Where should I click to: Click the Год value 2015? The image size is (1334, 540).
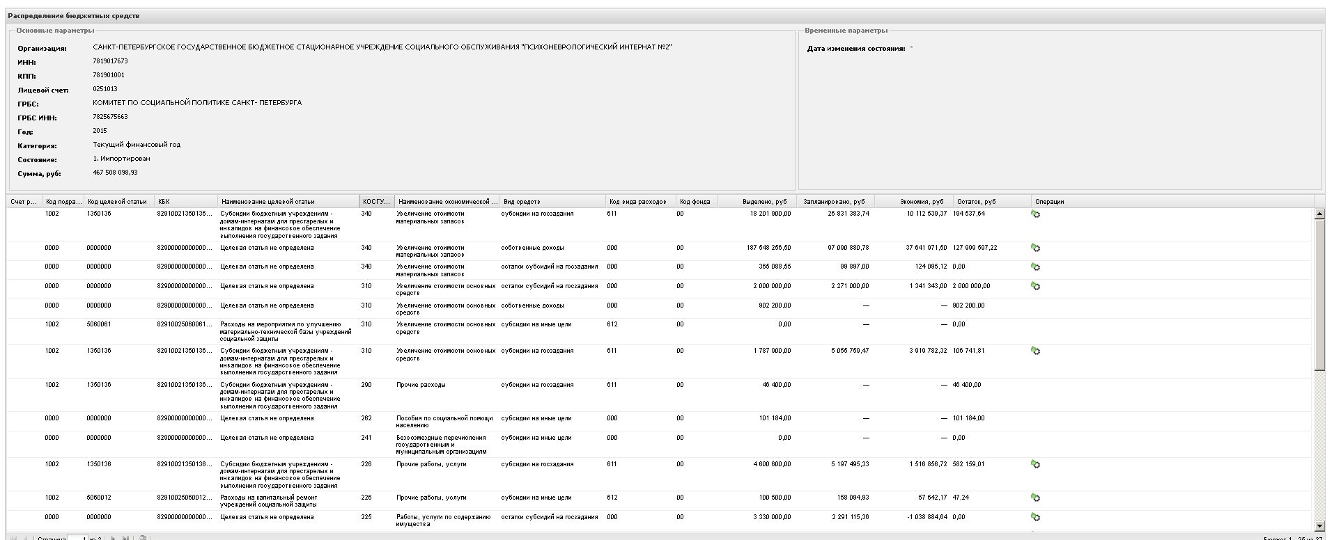[100, 131]
